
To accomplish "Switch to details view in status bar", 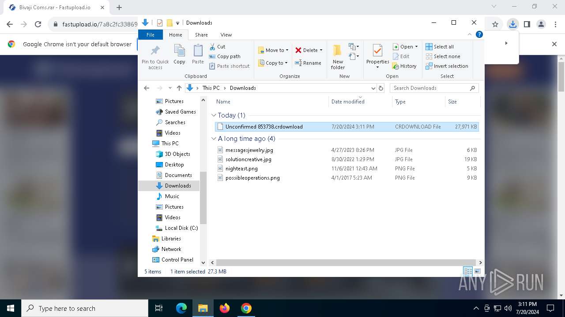I will pyautogui.click(x=468, y=272).
